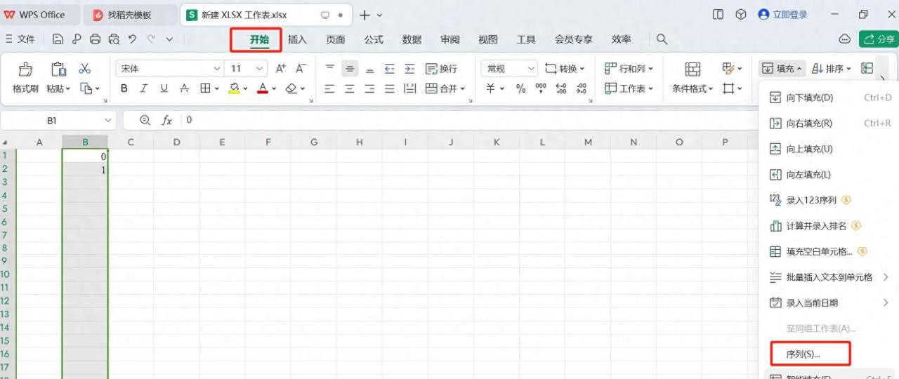
Task: Collapse the Fill (填充) dropdown button
Action: [x=782, y=69]
